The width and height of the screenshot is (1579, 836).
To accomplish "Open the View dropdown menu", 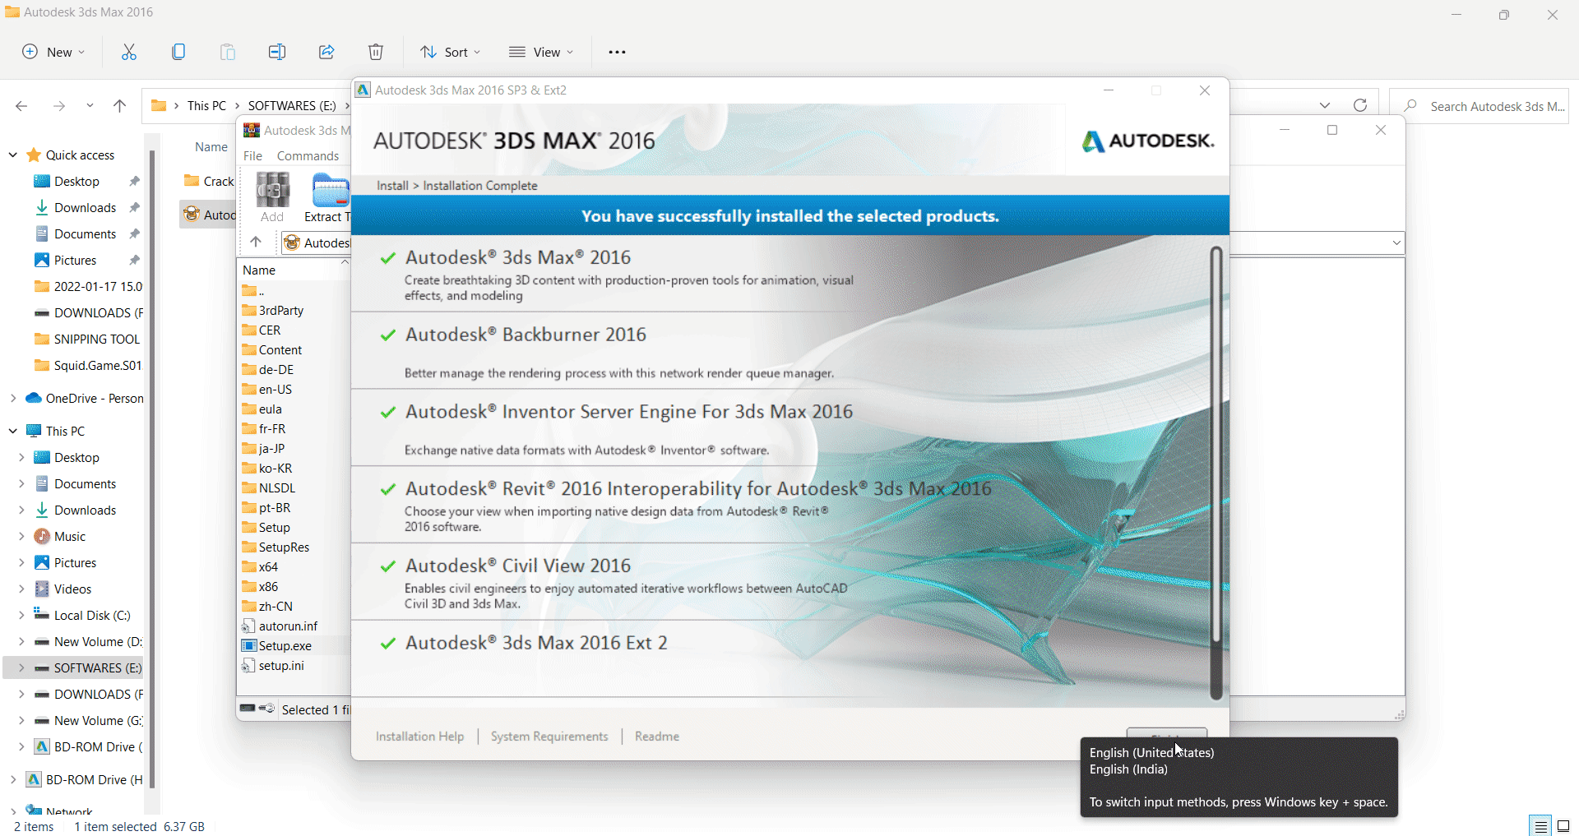I will pos(541,52).
